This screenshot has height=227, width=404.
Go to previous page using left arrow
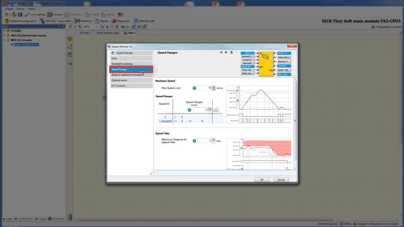(221, 52)
